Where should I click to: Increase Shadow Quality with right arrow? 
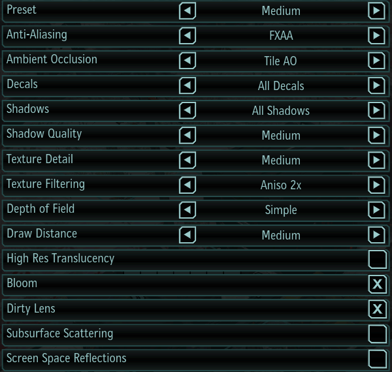pos(376,135)
